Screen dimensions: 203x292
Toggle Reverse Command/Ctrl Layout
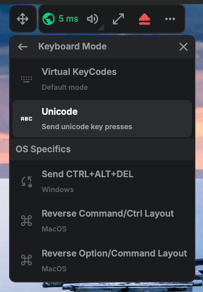(x=102, y=221)
